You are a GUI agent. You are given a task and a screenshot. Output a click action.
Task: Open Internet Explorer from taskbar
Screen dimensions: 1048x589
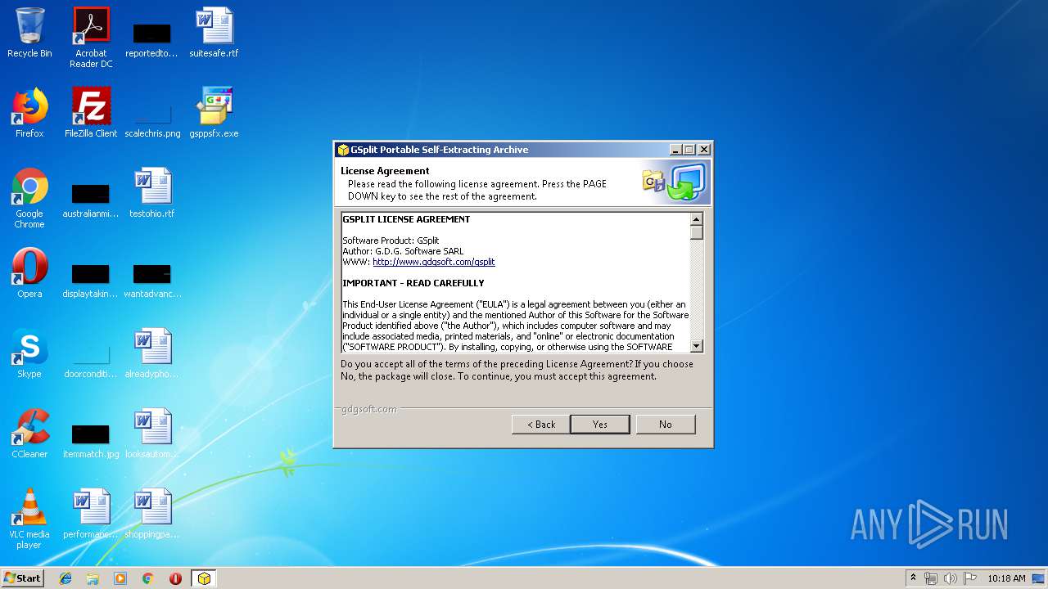(x=65, y=578)
